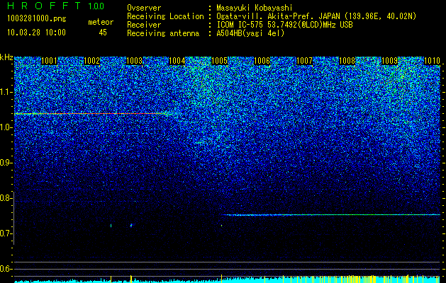Click time marker 1007
Viewport: 446px width, 283px height.
click(304, 61)
